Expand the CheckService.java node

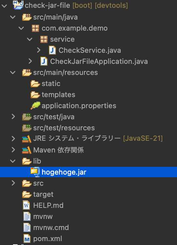39,50
